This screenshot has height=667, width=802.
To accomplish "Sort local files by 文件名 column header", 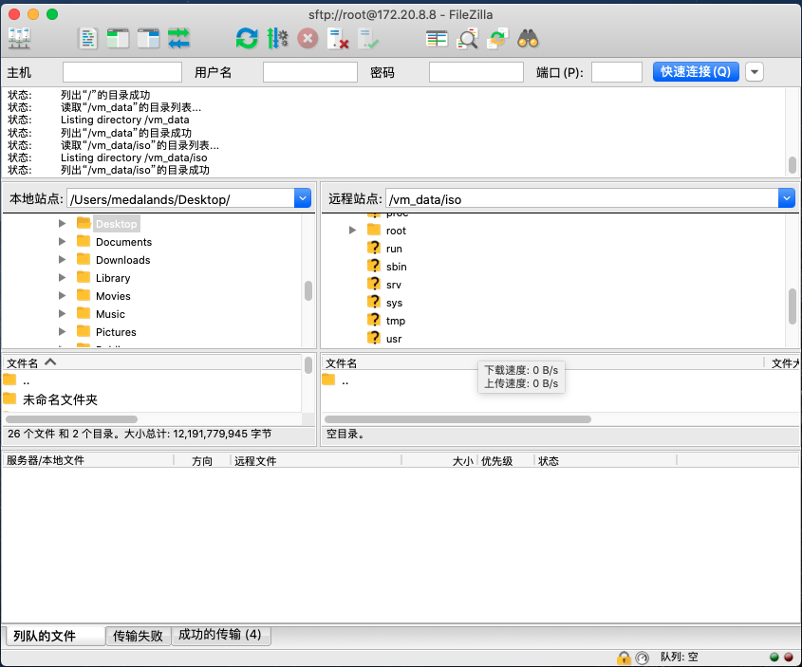I will 153,362.
